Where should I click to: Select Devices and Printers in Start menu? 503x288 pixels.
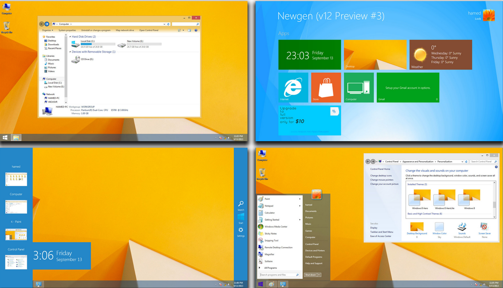click(x=315, y=251)
